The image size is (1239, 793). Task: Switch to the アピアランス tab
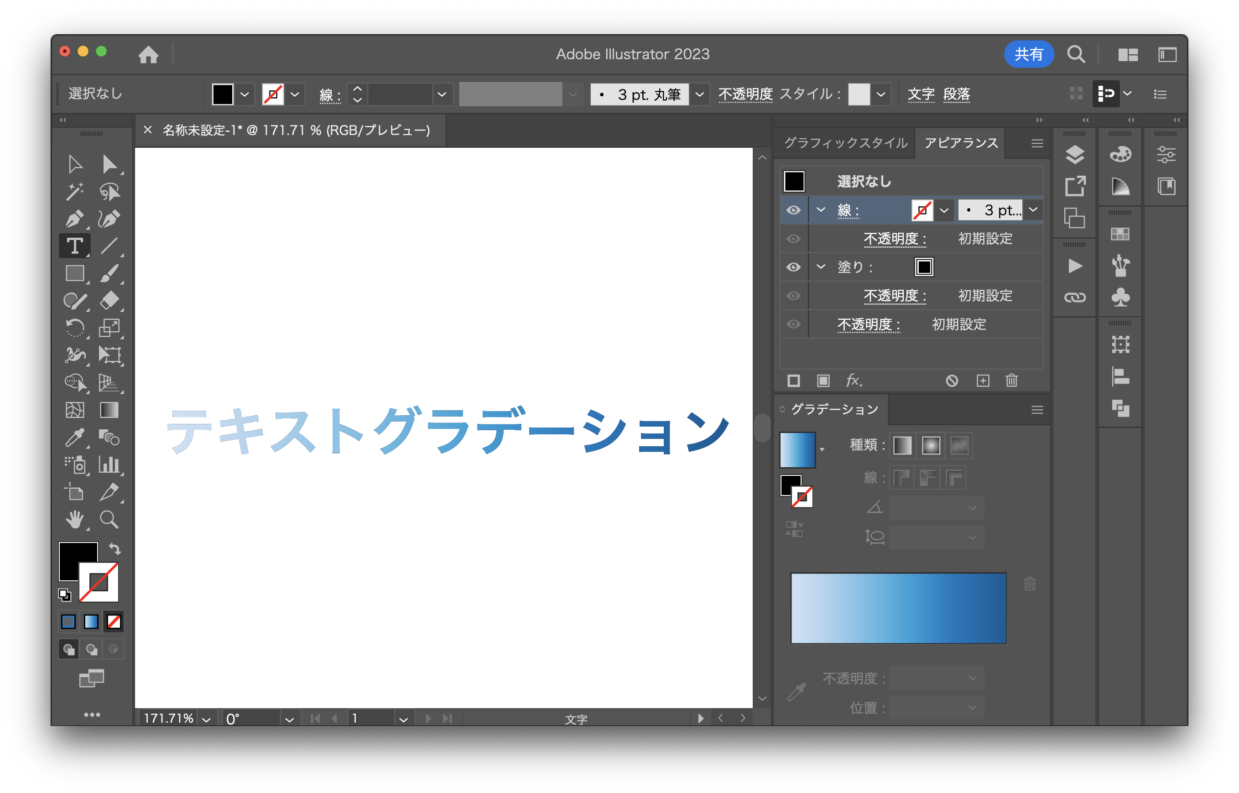961,143
